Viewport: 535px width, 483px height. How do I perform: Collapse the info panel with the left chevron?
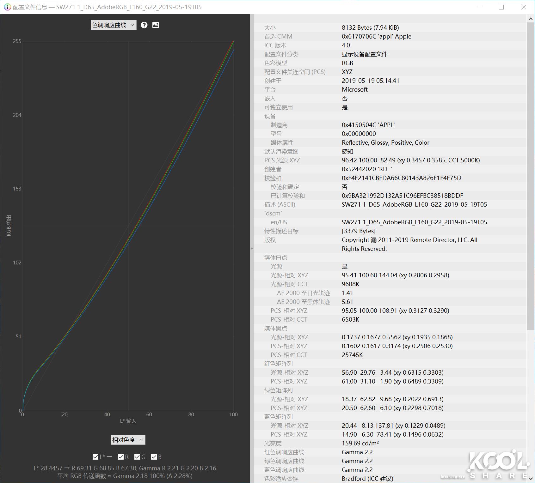coord(251,248)
